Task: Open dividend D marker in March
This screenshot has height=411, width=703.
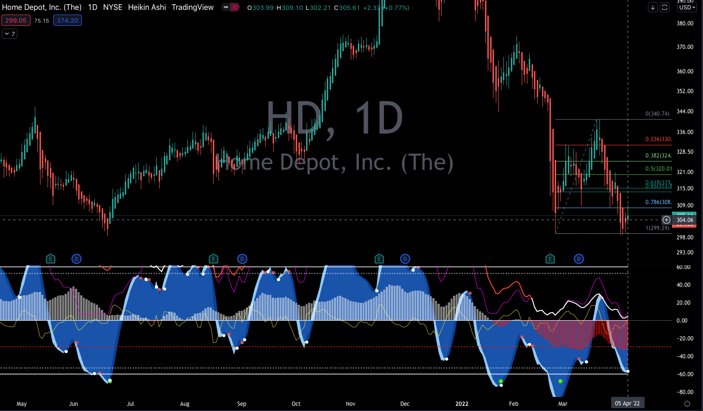Action: coord(579,259)
